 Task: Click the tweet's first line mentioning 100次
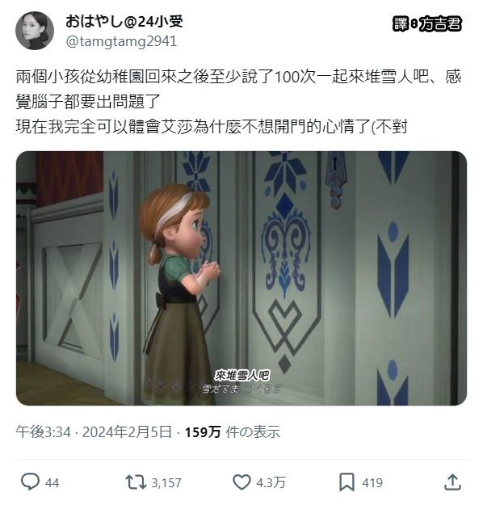pos(238,77)
